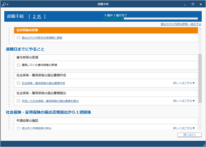
Task: Click the 社会保険・雇用保険の届出書類提出 section header
Action: (x=106, y=93)
